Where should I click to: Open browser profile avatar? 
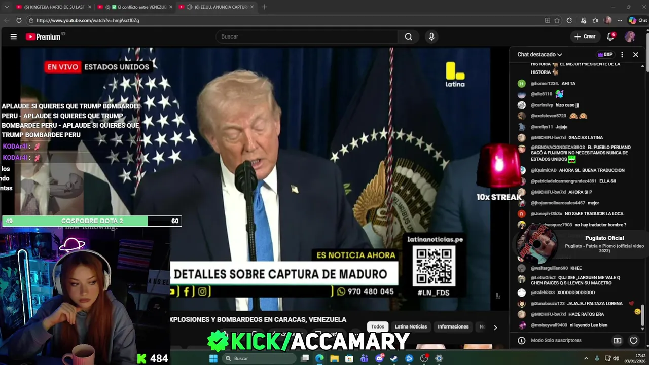pos(608,20)
